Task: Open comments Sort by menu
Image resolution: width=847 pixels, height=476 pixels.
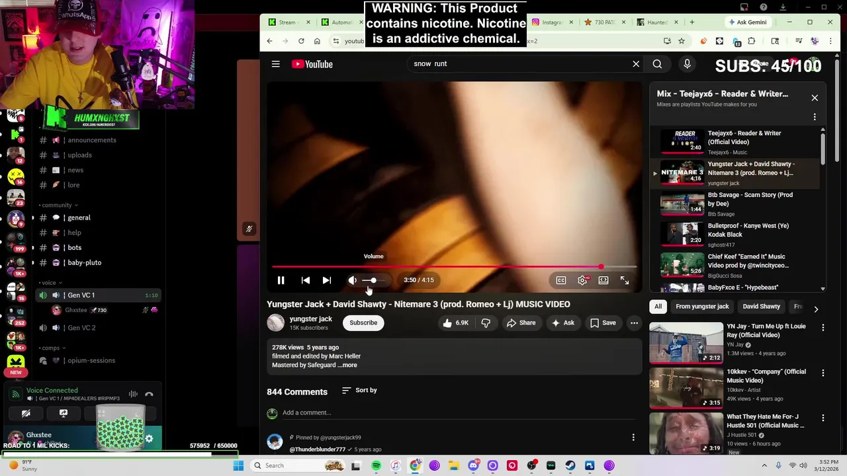Action: (359, 390)
